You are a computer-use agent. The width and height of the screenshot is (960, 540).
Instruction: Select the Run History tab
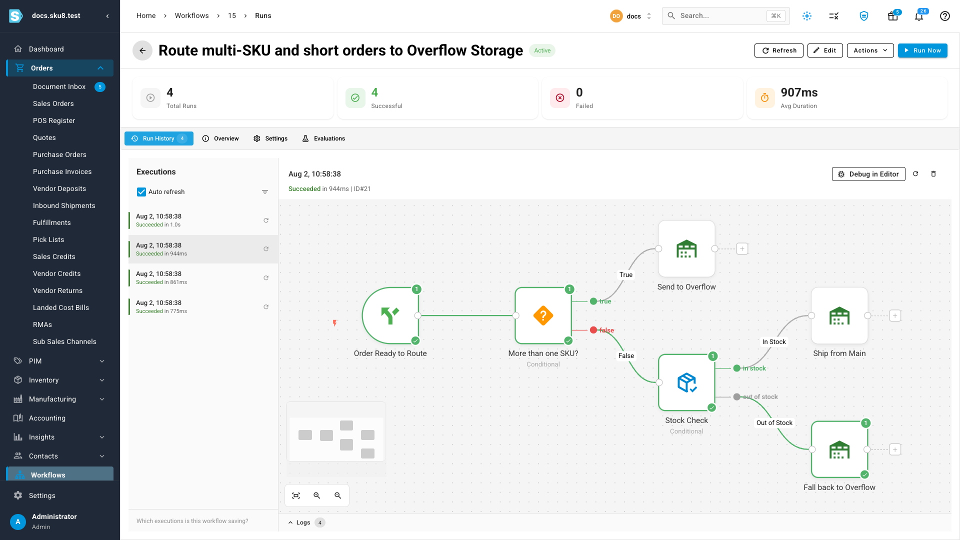(x=159, y=138)
